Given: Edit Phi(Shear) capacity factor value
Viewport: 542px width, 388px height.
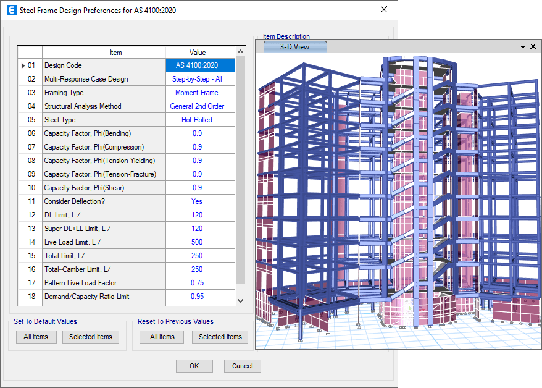Looking at the screenshot, I should (200, 188).
